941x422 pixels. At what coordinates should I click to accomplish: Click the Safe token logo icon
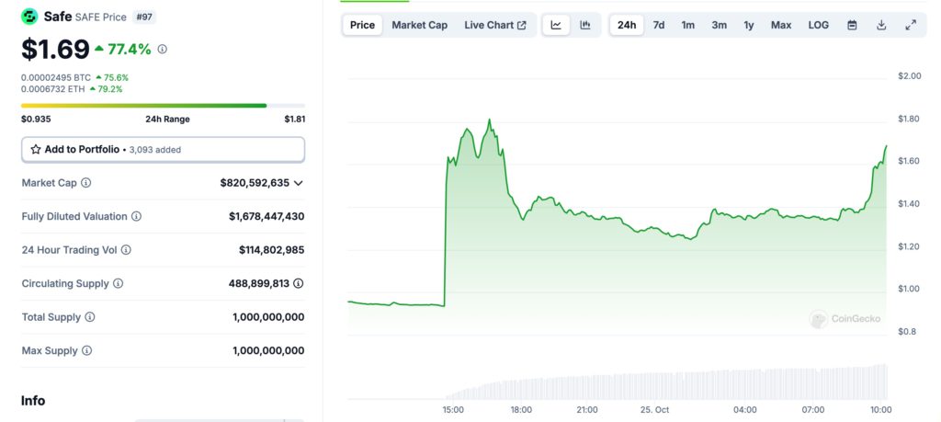tap(29, 17)
